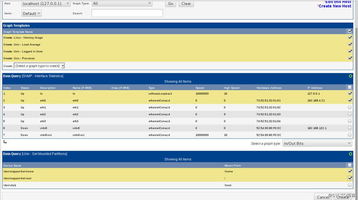Sort interfaces by Index column header
Image resolution: width=358 pixels, height=200 pixels.
pyautogui.click(x=7, y=88)
